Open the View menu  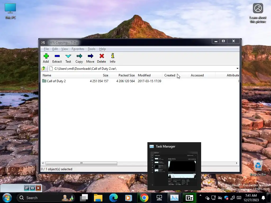65,49
